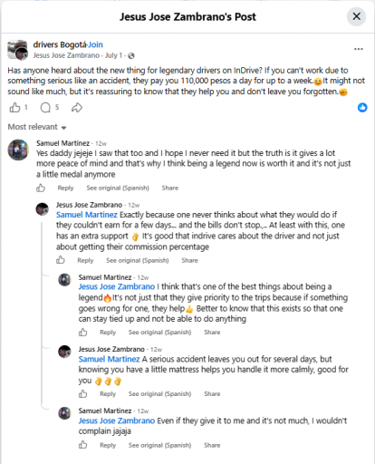
Task: Close the post dialog
Action: click(x=356, y=16)
